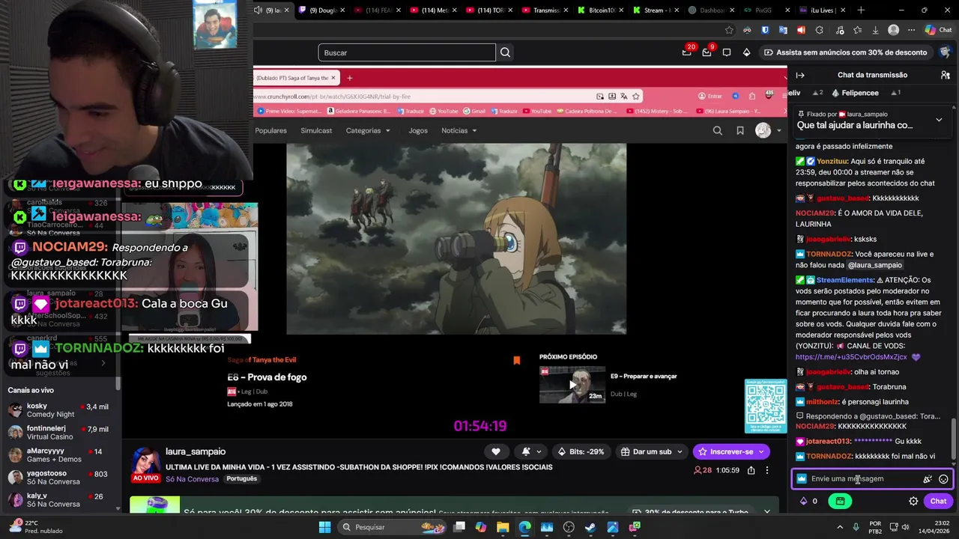Open the browser extensions puzzle icon

point(819,30)
